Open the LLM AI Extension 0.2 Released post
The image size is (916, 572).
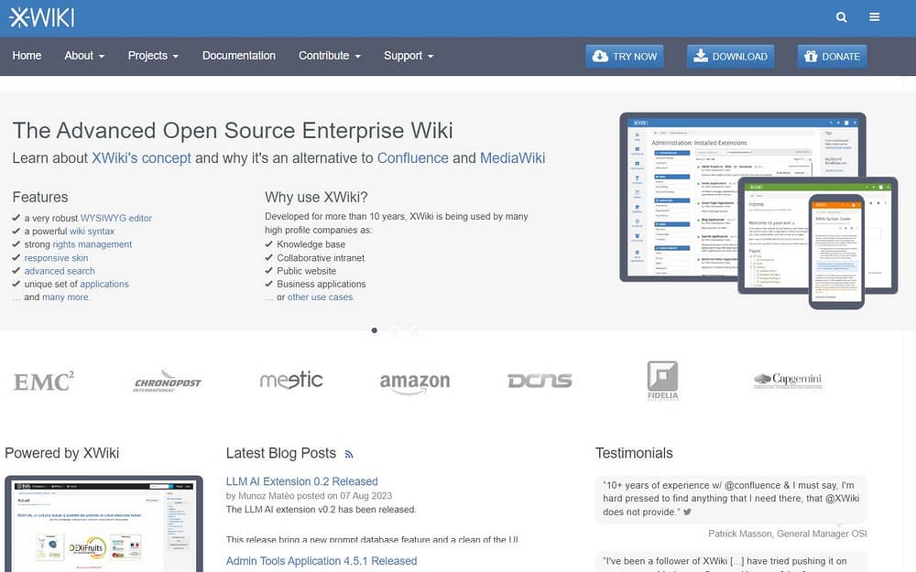302,481
